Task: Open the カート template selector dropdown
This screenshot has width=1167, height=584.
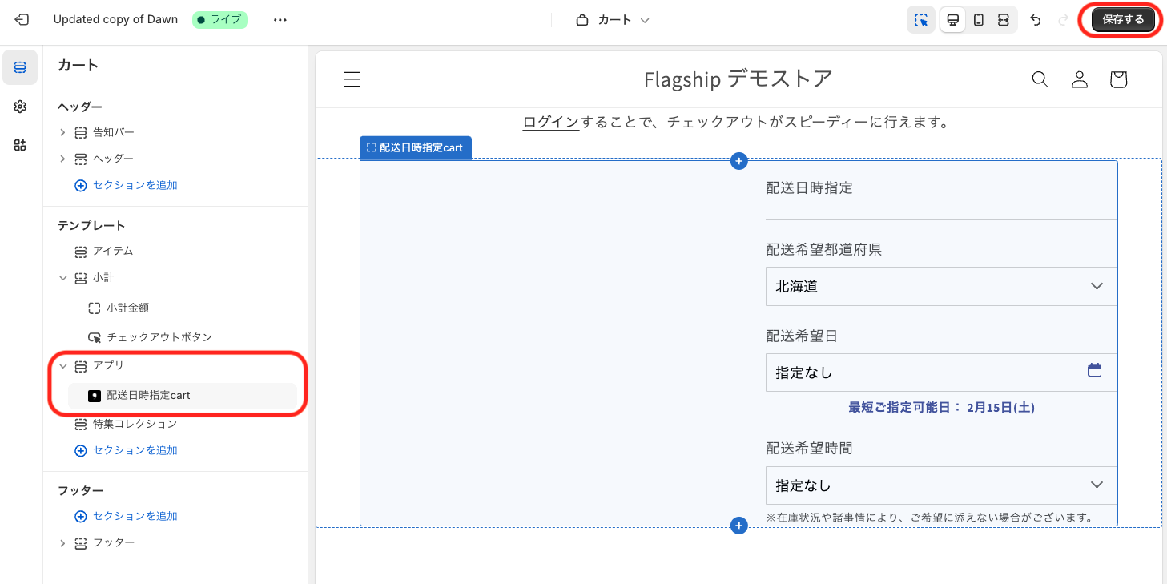Action: (x=613, y=20)
